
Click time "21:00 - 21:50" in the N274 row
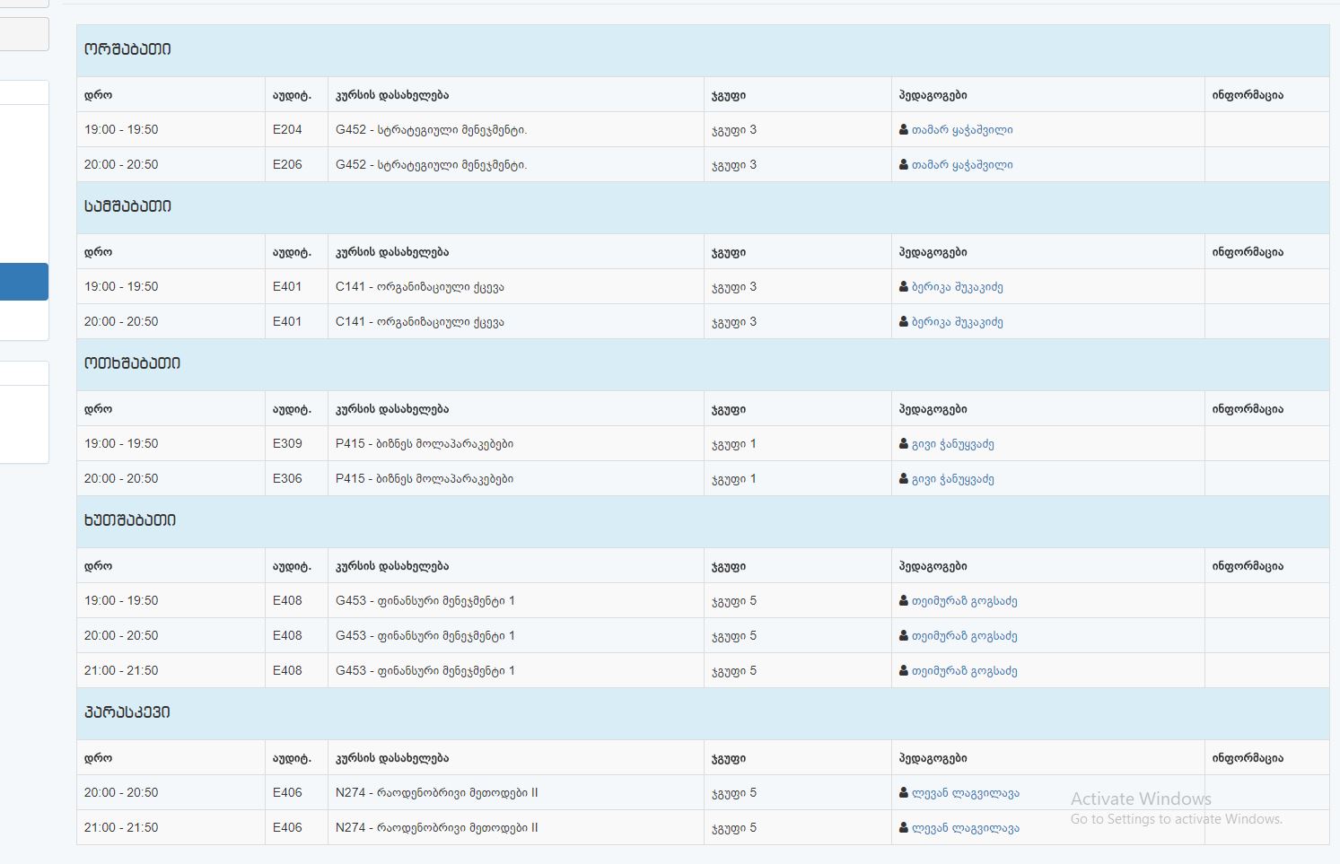click(x=121, y=828)
